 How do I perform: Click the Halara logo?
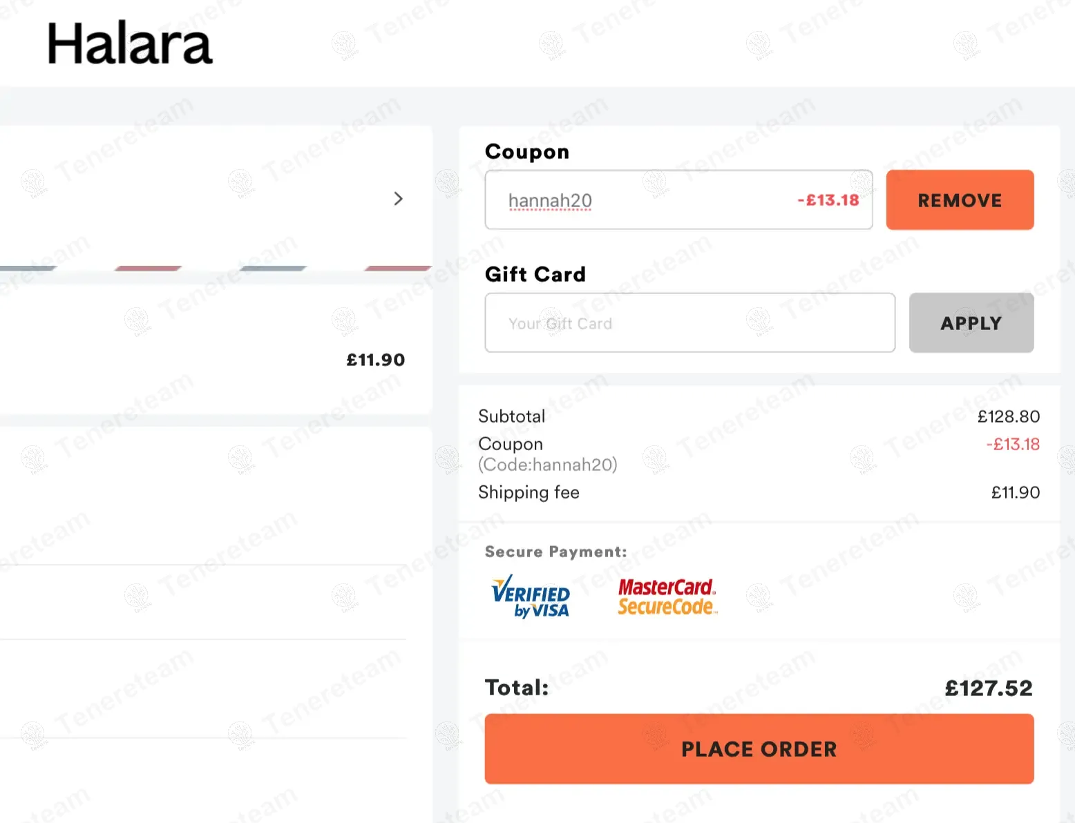129,43
